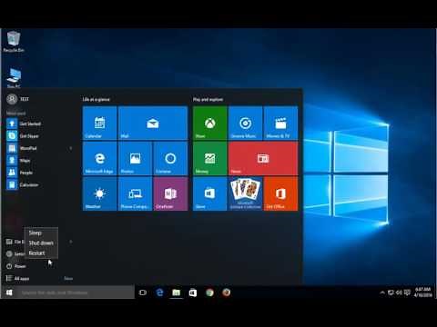Open the Movies & TV tile
Viewport: 437px width, 327px height.
click(x=280, y=123)
